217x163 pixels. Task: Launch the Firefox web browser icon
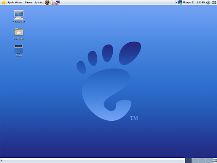[47, 3]
